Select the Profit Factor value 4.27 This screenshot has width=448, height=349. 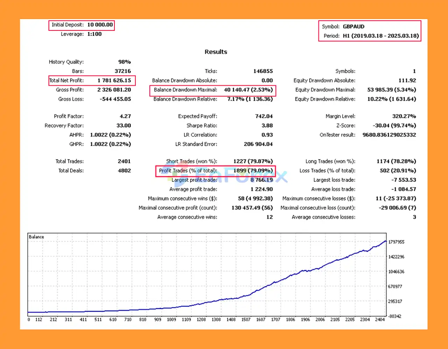click(125, 116)
